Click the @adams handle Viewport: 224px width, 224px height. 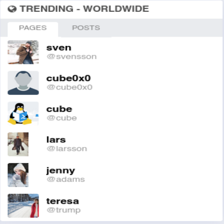pyautogui.click(x=66, y=179)
